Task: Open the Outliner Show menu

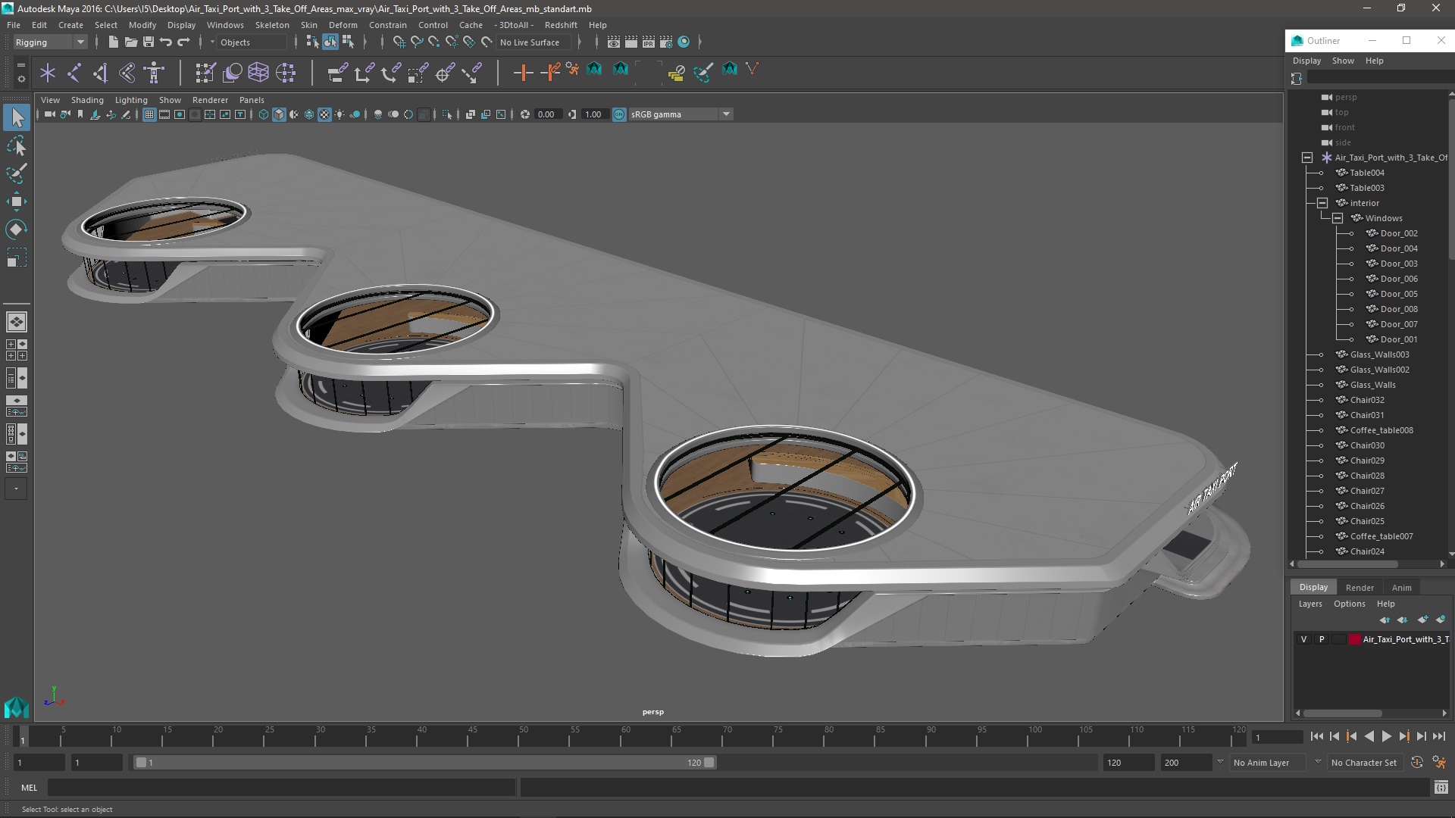Action: point(1343,61)
